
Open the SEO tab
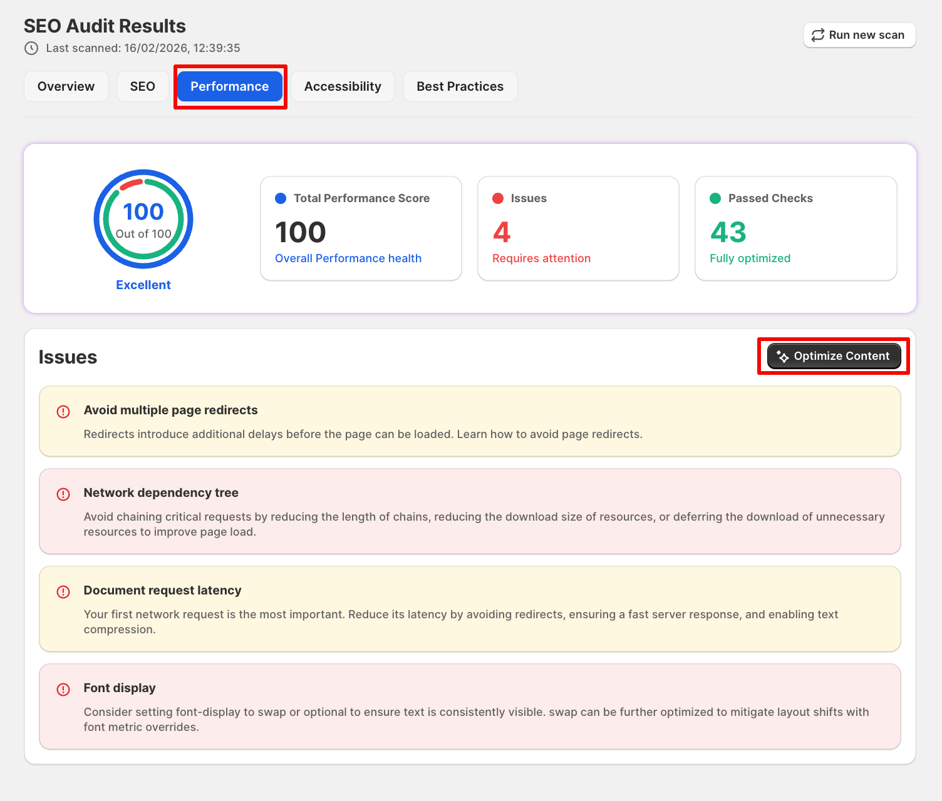(x=142, y=86)
